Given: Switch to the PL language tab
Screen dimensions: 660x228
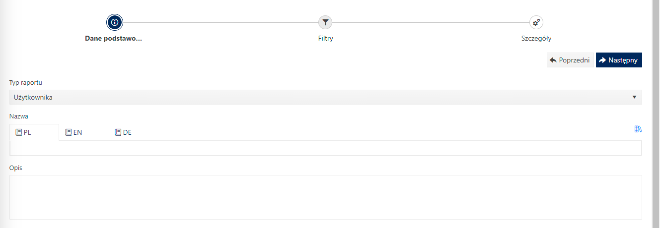Looking at the screenshot, I should coord(34,132).
